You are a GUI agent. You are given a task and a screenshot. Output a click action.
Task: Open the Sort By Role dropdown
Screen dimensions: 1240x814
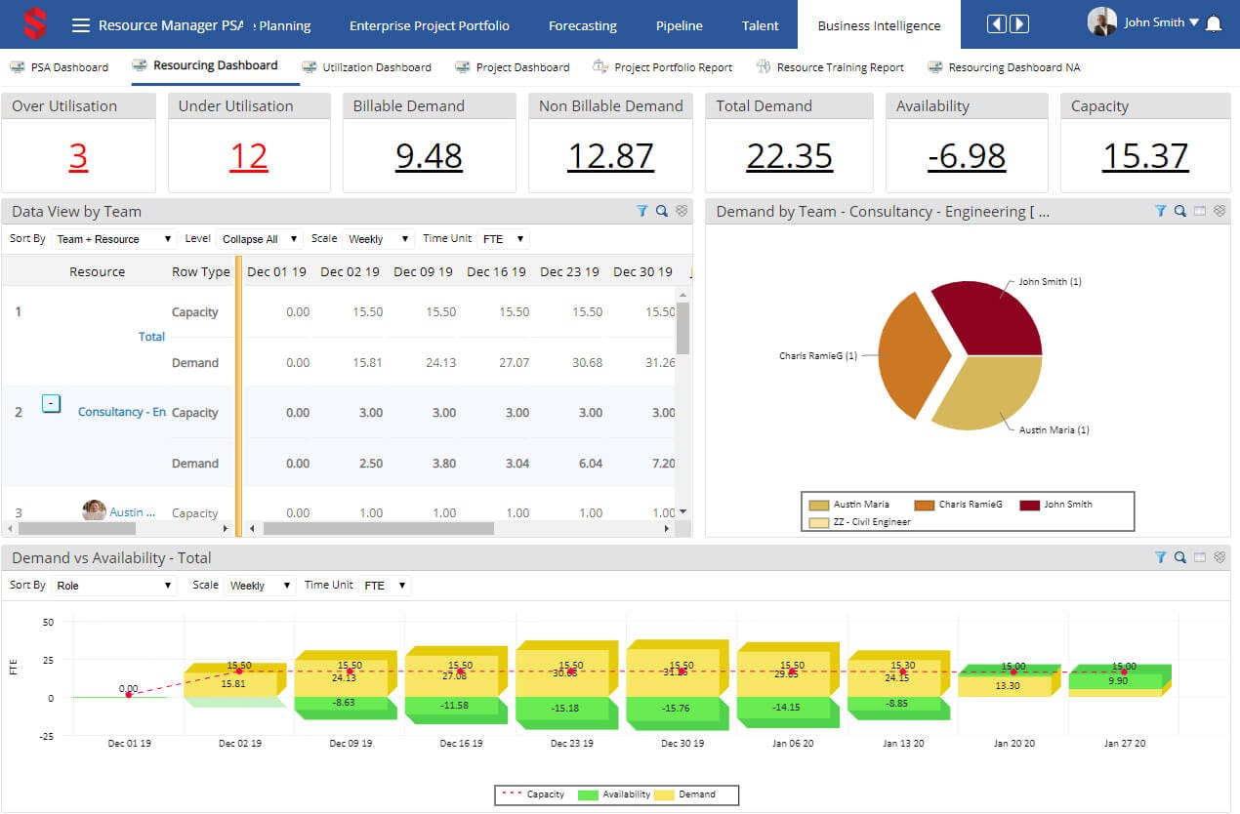point(112,585)
